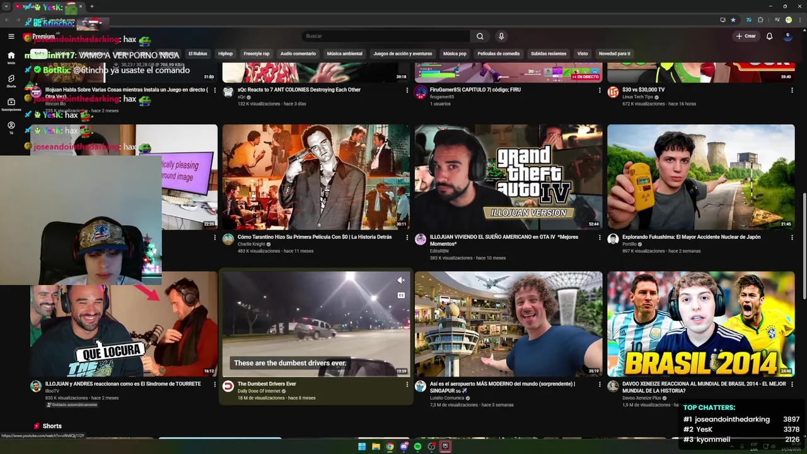Select the Freestyle rap filter chip
The image size is (807, 454).
point(257,54)
